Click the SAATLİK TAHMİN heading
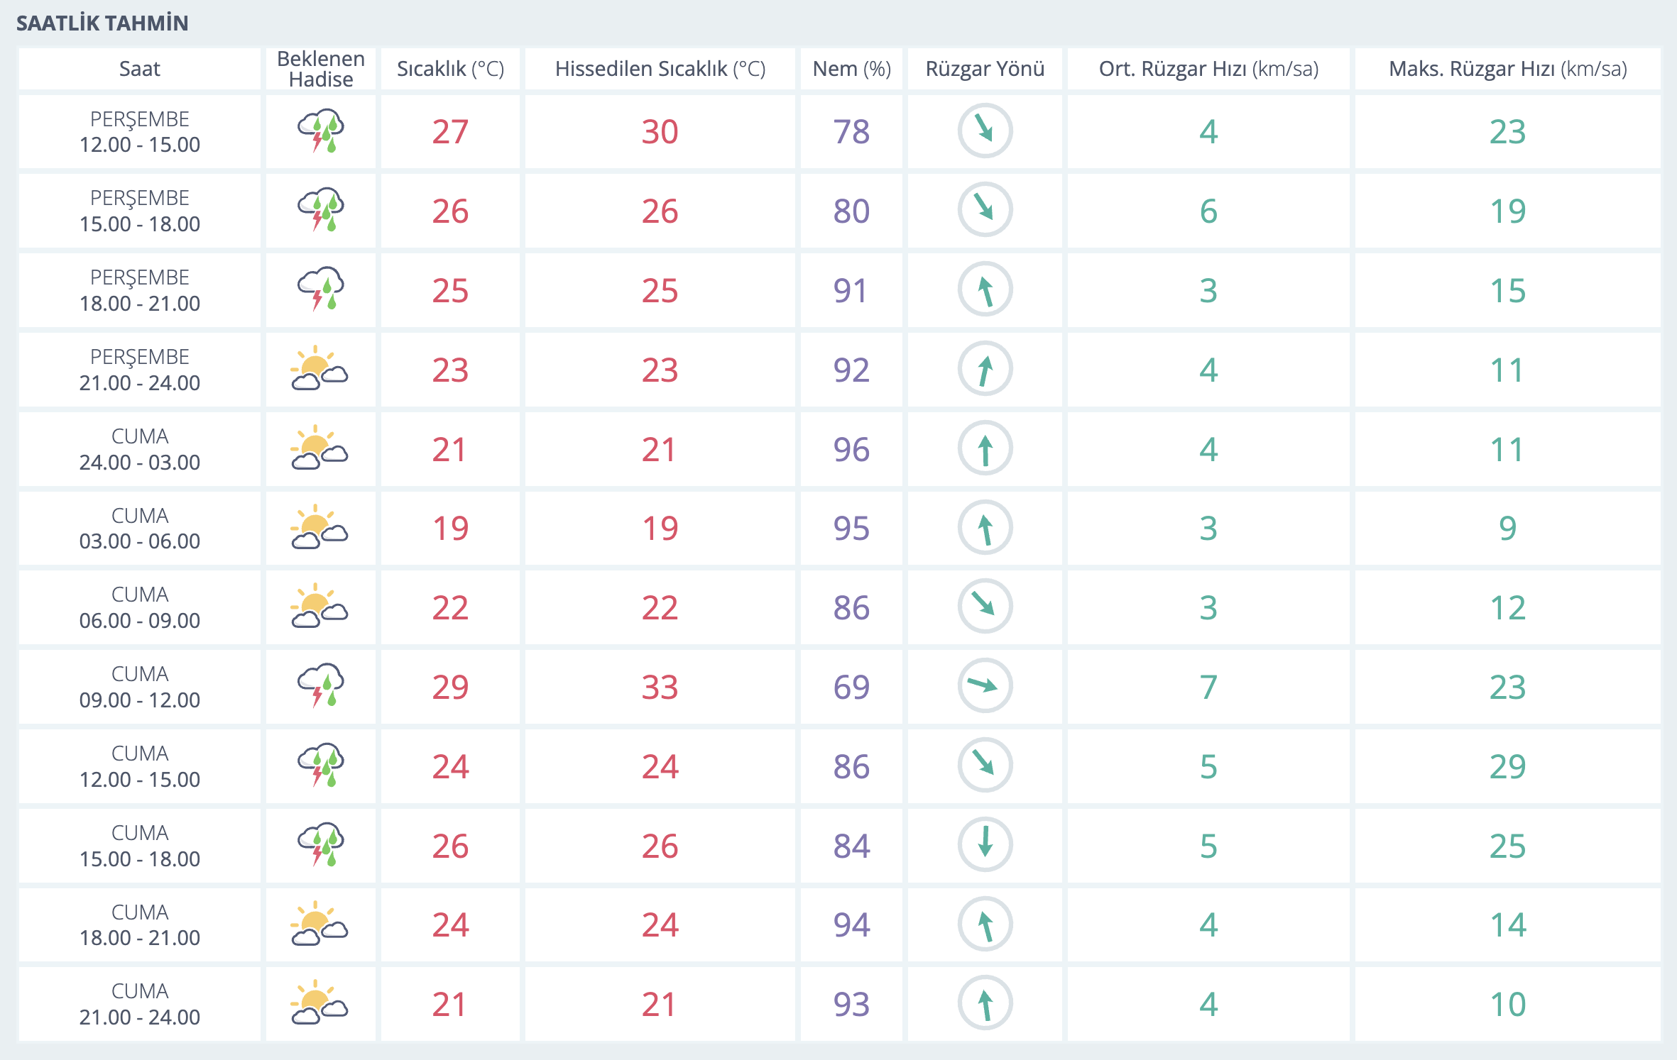The width and height of the screenshot is (1677, 1060). pos(102,23)
